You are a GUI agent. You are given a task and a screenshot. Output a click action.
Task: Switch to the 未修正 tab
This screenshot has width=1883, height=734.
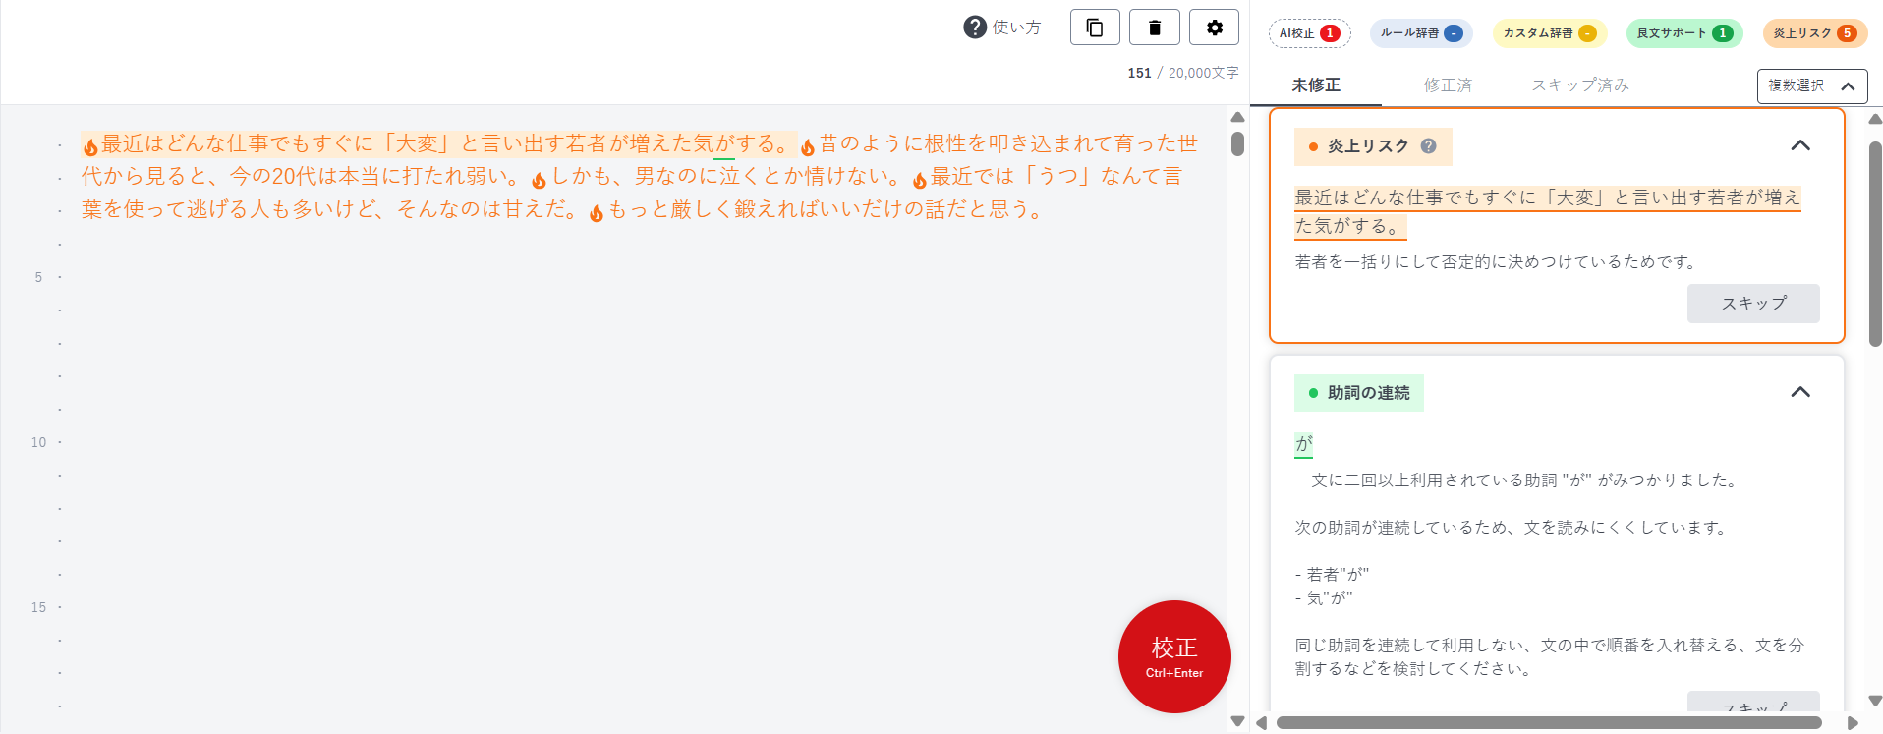pyautogui.click(x=1316, y=85)
